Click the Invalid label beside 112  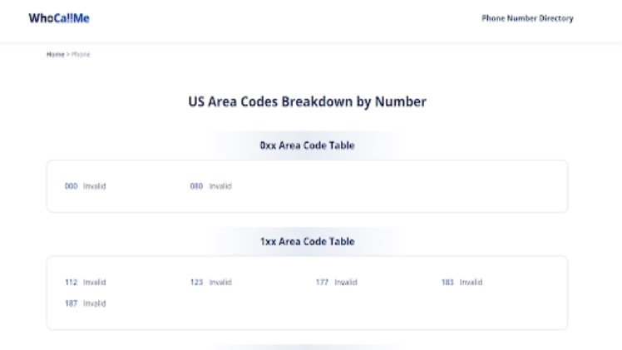click(95, 283)
